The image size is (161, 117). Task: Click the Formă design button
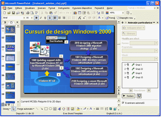click(110, 18)
